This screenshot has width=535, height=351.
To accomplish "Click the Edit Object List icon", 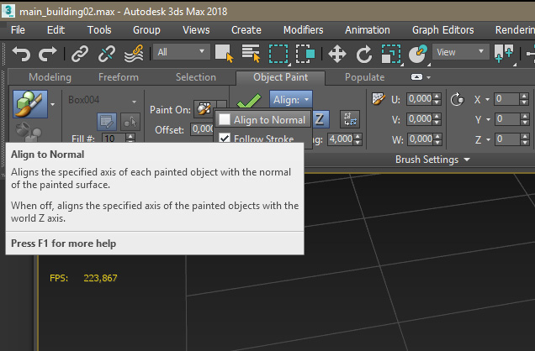I will [107, 122].
